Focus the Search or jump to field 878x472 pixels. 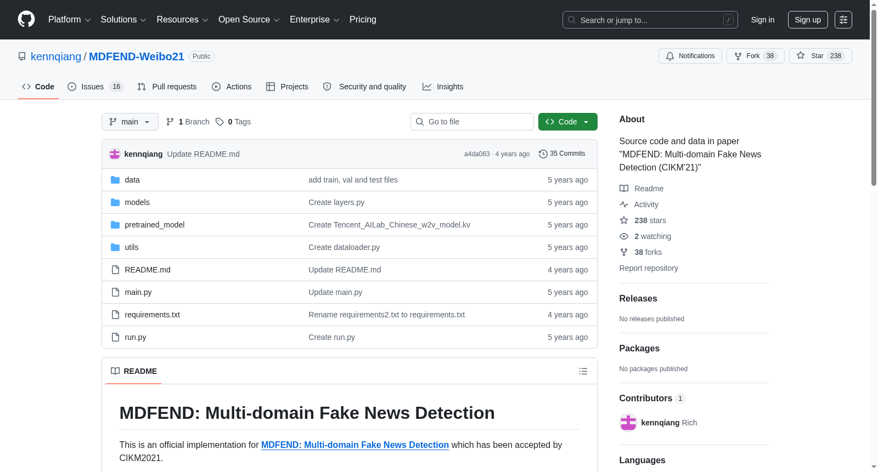(x=650, y=20)
